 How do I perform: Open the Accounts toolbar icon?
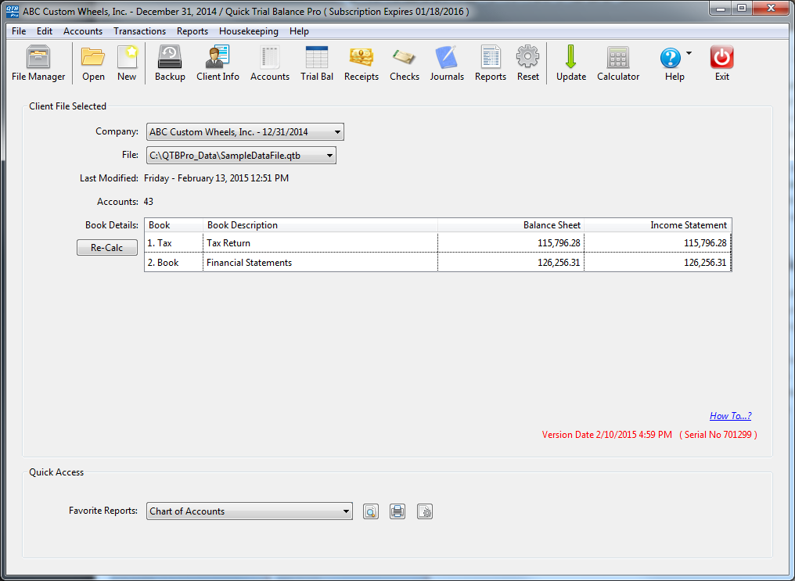click(270, 63)
